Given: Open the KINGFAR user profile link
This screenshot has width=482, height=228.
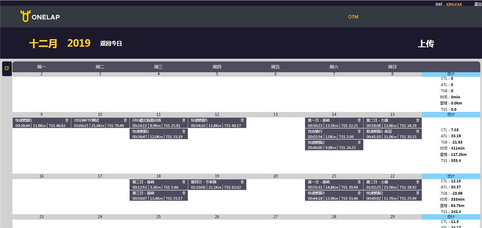Looking at the screenshot, I should coord(454,4).
